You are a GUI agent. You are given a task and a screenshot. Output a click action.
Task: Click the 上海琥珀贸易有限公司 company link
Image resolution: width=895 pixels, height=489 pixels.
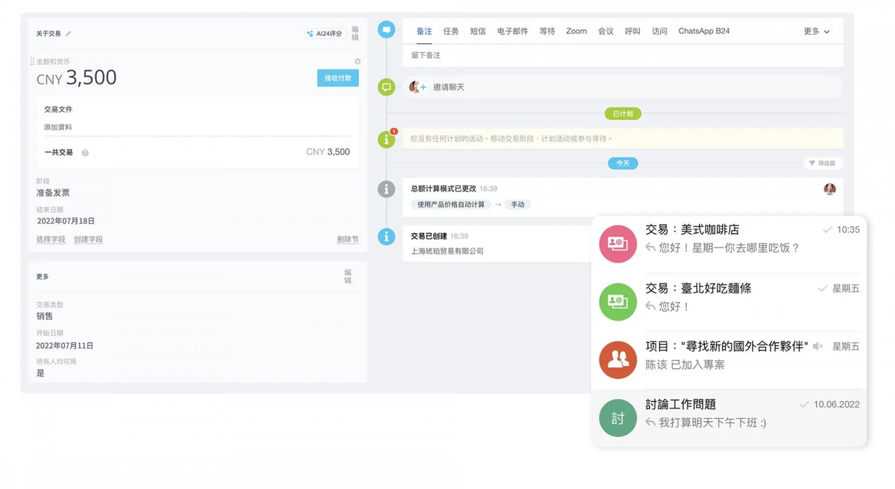(x=447, y=251)
